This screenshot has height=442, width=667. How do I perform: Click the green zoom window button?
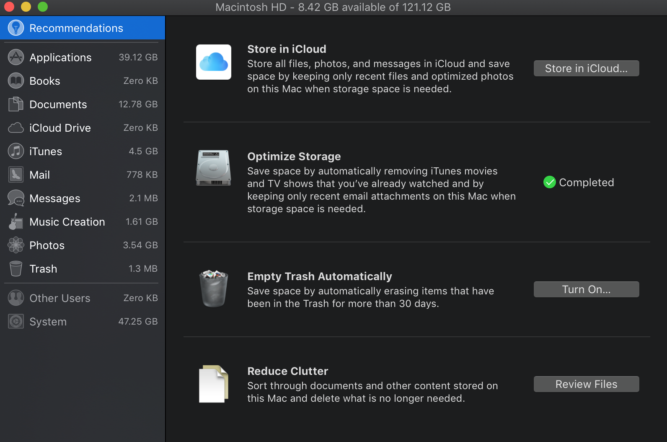[x=43, y=7]
